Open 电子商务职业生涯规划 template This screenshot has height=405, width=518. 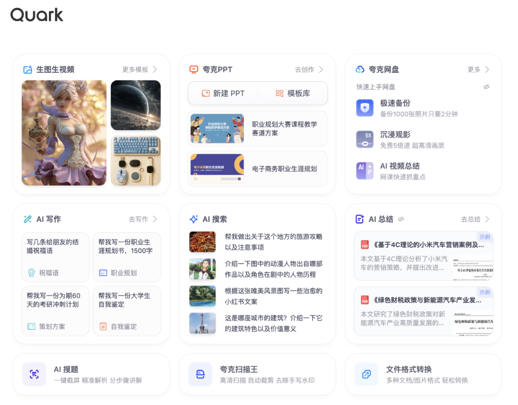258,169
